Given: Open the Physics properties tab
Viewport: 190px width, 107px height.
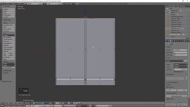Looking at the screenshot, I should click(x=188, y=41).
